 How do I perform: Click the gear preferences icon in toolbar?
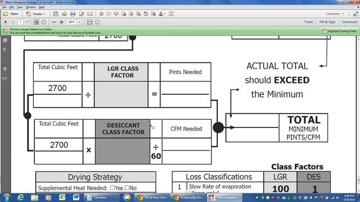pyautogui.click(x=101, y=14)
